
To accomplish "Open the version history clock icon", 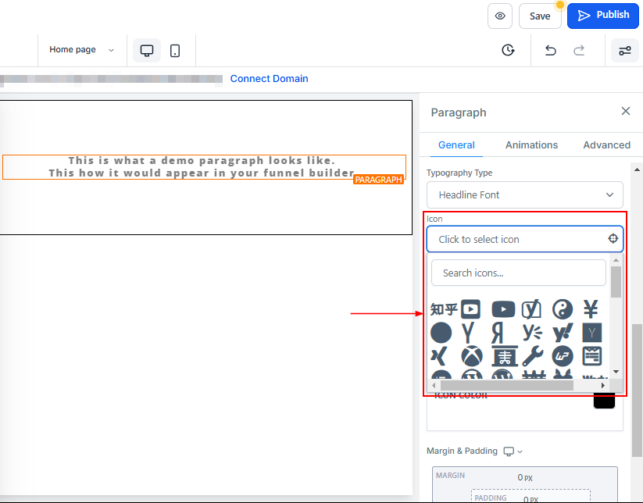I will (508, 50).
